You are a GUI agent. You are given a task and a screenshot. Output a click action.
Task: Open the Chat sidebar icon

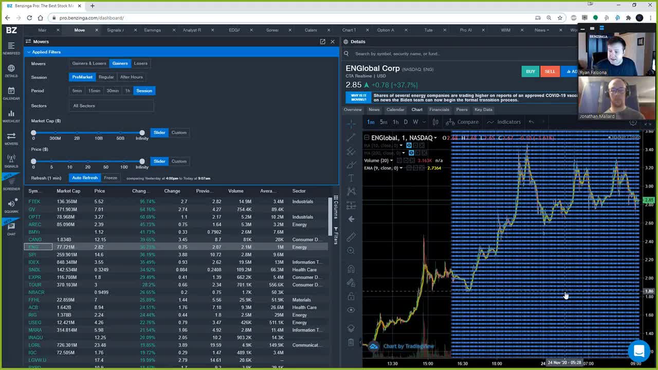click(x=11, y=228)
